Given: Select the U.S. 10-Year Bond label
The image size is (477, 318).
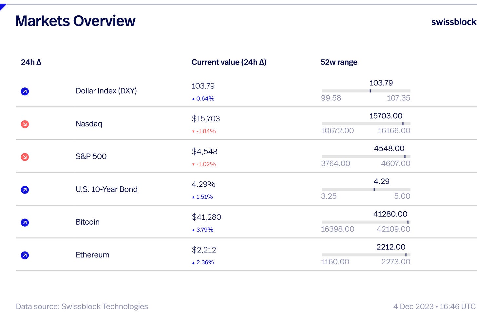Looking at the screenshot, I should 106,189.
